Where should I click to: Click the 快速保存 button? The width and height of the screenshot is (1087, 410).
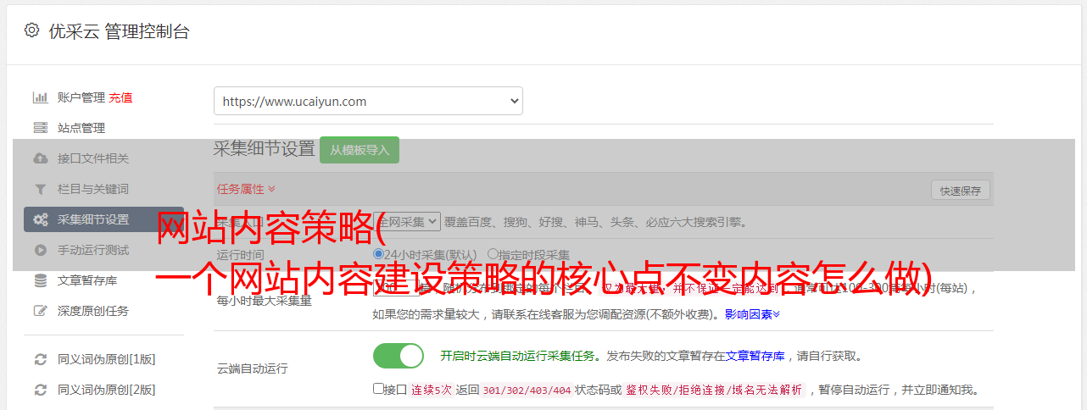[x=961, y=191]
